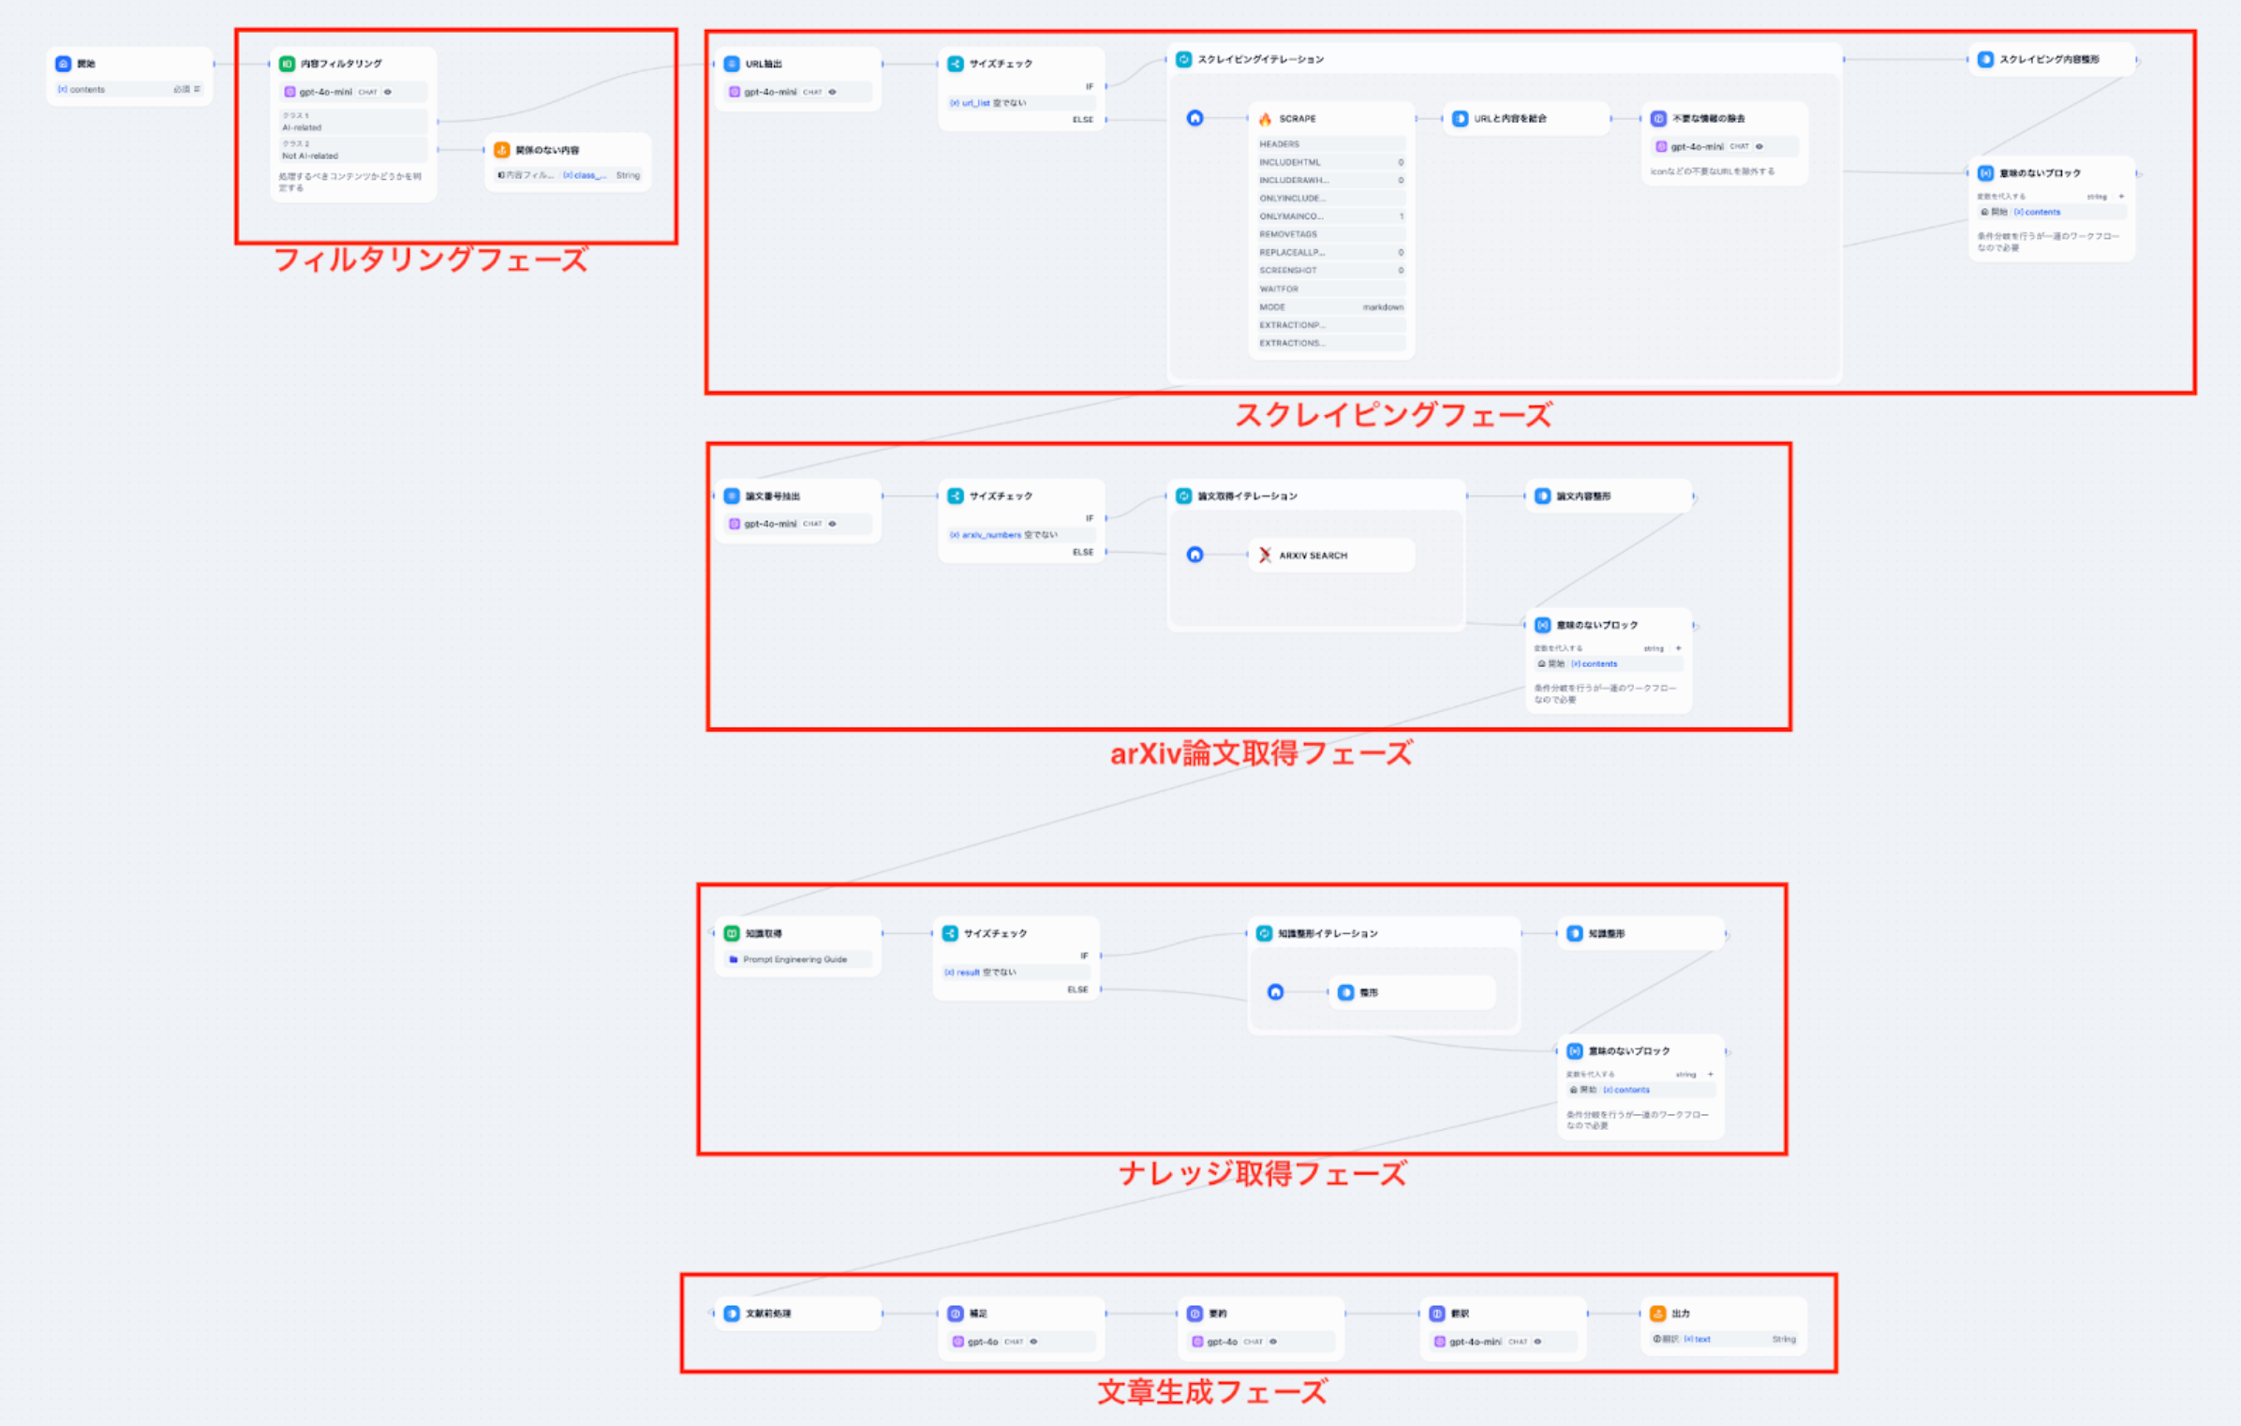2241x1426 pixels.
Task: Select the 知識取得 knowledge retrieval node icon
Action: pyautogui.click(x=732, y=933)
